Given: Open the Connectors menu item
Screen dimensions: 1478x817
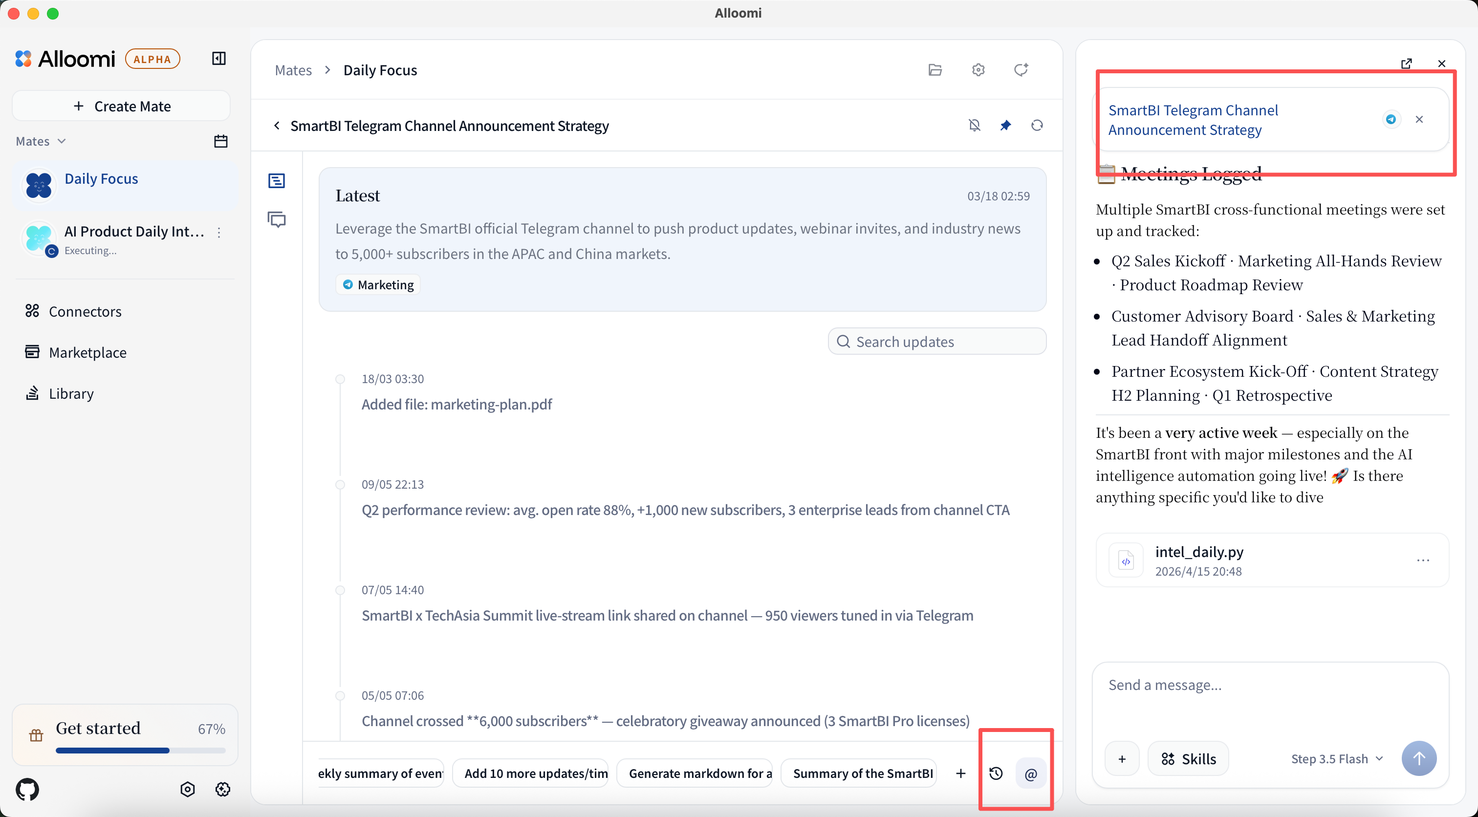Looking at the screenshot, I should (85, 311).
